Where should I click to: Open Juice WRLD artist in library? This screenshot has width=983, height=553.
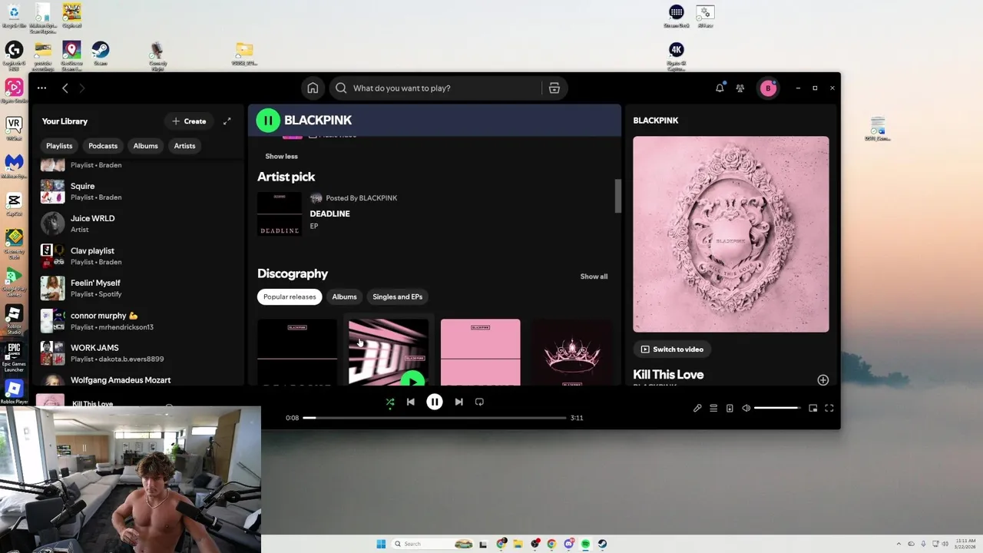pos(140,224)
